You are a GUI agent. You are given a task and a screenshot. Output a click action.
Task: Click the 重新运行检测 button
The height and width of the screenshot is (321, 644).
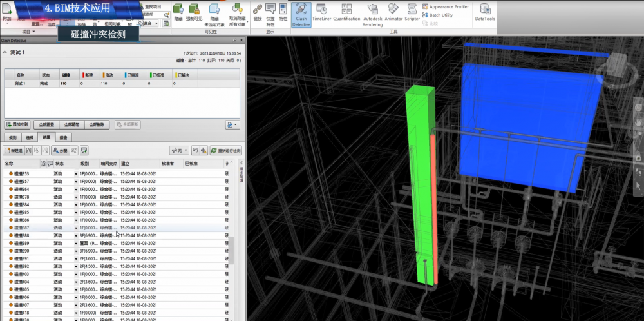225,150
